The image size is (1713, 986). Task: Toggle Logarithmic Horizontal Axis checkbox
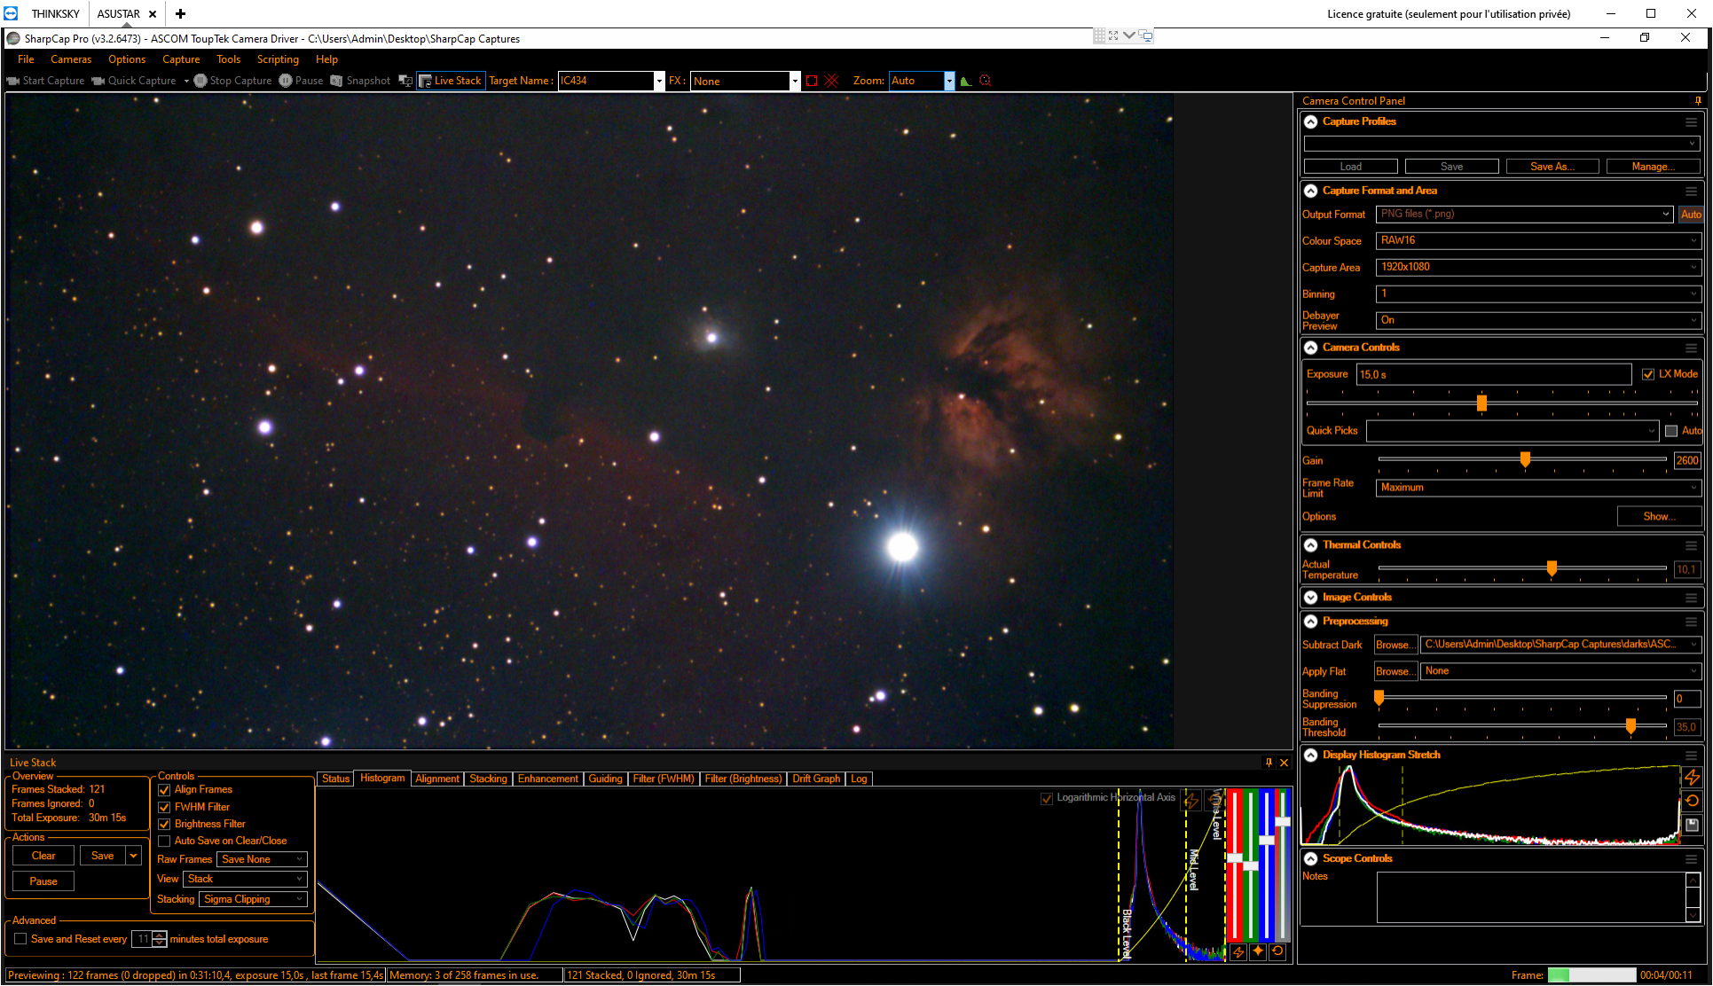click(1047, 798)
